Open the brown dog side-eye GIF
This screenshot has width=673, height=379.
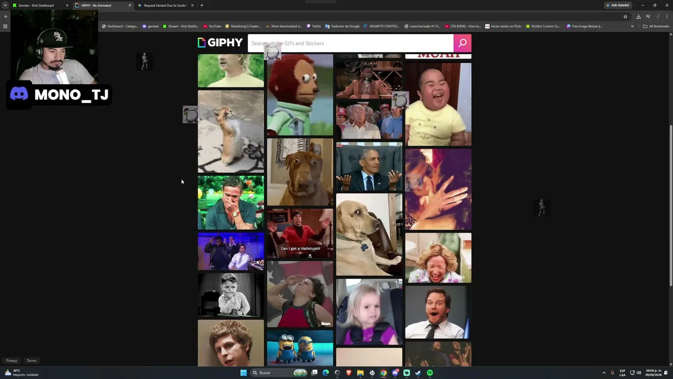click(x=300, y=172)
